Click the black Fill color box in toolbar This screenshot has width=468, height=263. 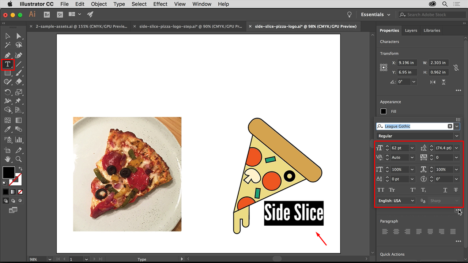[9, 172]
